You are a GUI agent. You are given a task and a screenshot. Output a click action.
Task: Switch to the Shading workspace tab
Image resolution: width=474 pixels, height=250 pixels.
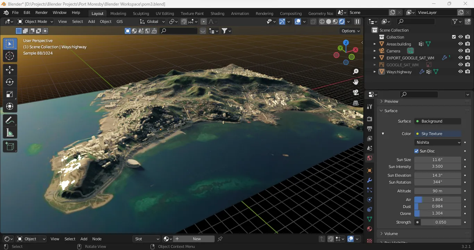(217, 13)
